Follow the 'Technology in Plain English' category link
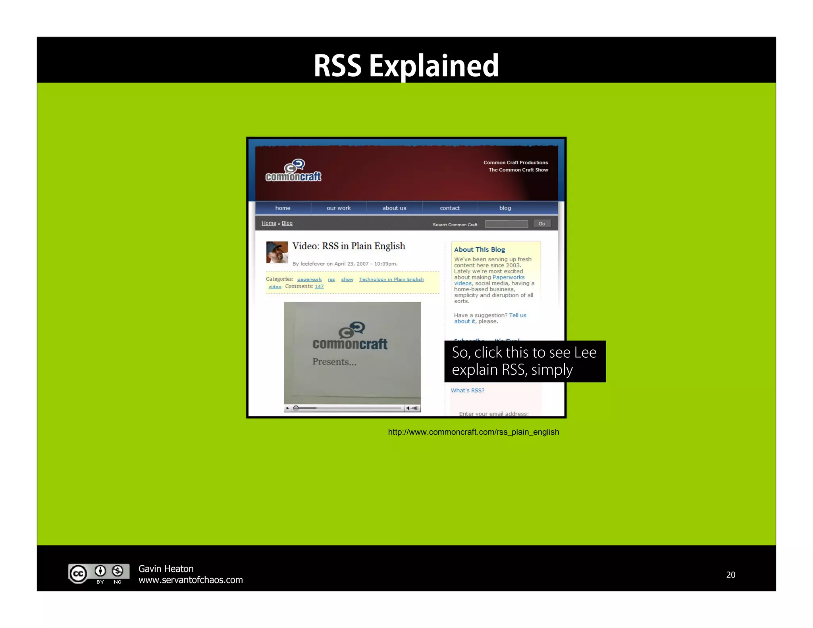 391,279
